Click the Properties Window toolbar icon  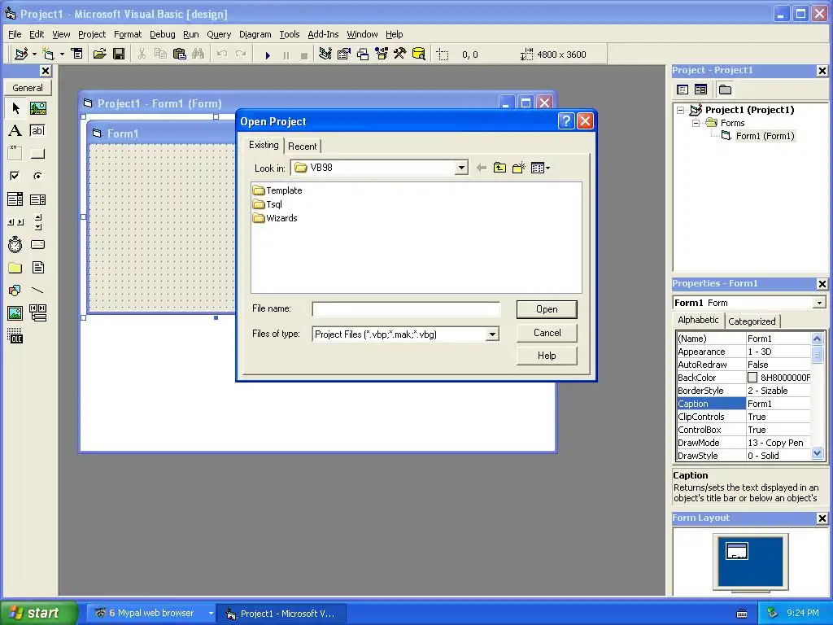[344, 54]
